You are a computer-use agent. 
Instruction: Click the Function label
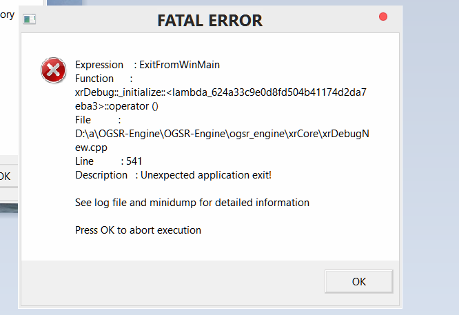[94, 79]
